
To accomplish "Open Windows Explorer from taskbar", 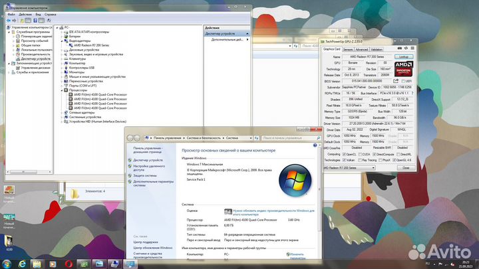I will tap(37, 264).
